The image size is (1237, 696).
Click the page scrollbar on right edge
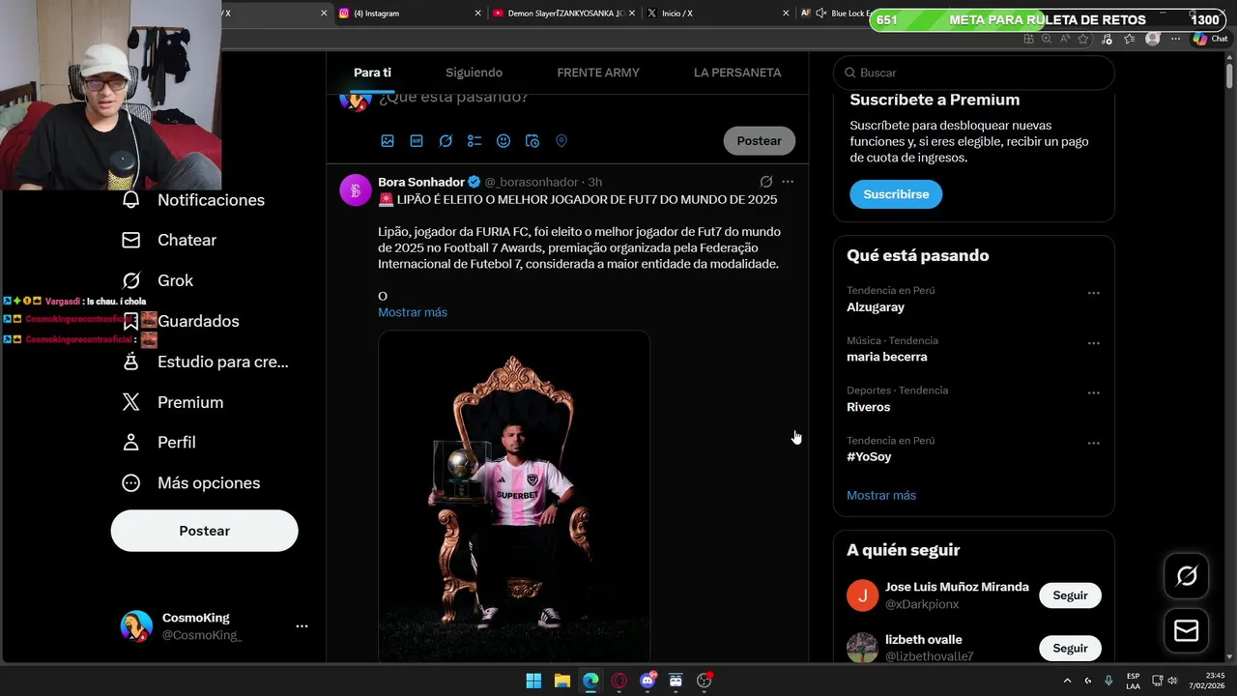pyautogui.click(x=1230, y=77)
